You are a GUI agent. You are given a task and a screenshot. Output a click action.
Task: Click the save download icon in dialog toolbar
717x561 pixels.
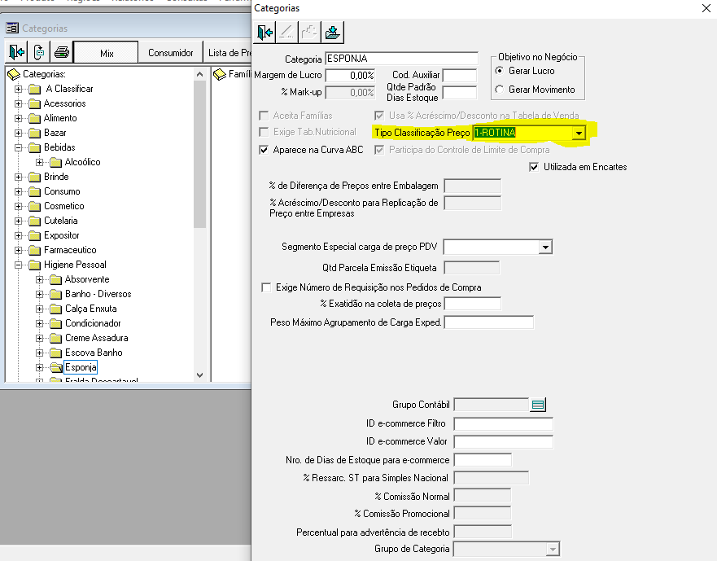(332, 32)
